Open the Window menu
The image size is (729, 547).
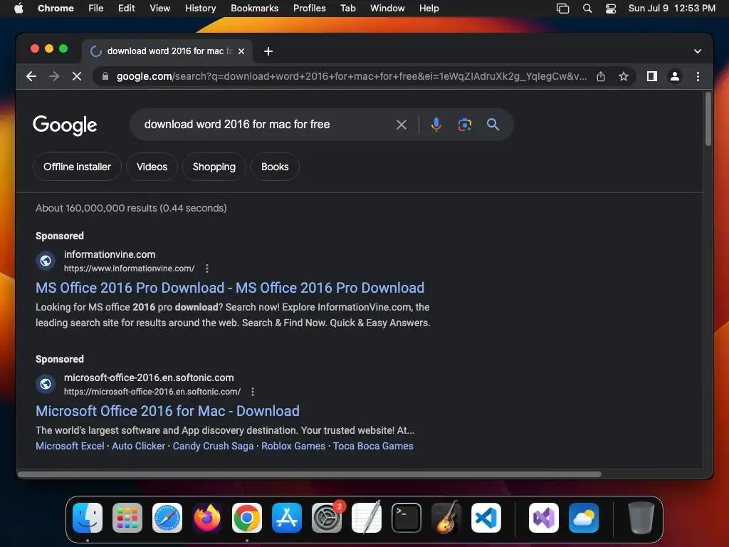387,9
